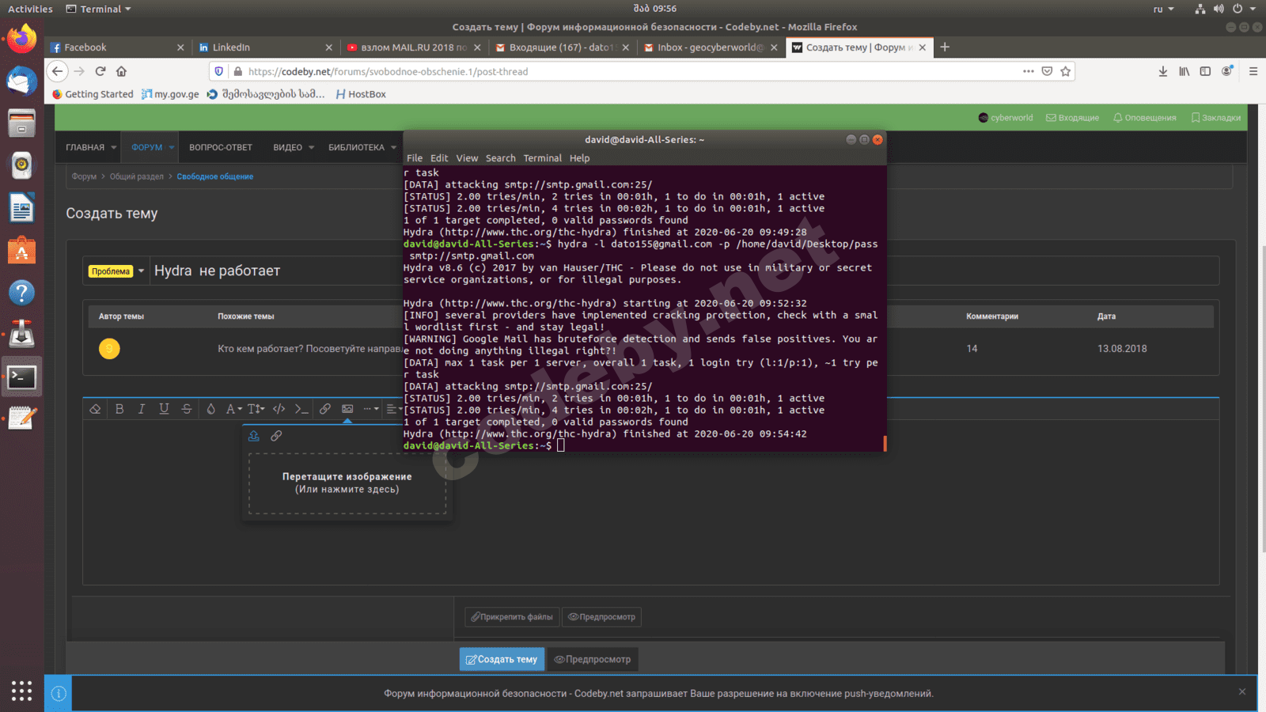
Task: Open the code insertion icon in the editor
Action: coord(279,408)
